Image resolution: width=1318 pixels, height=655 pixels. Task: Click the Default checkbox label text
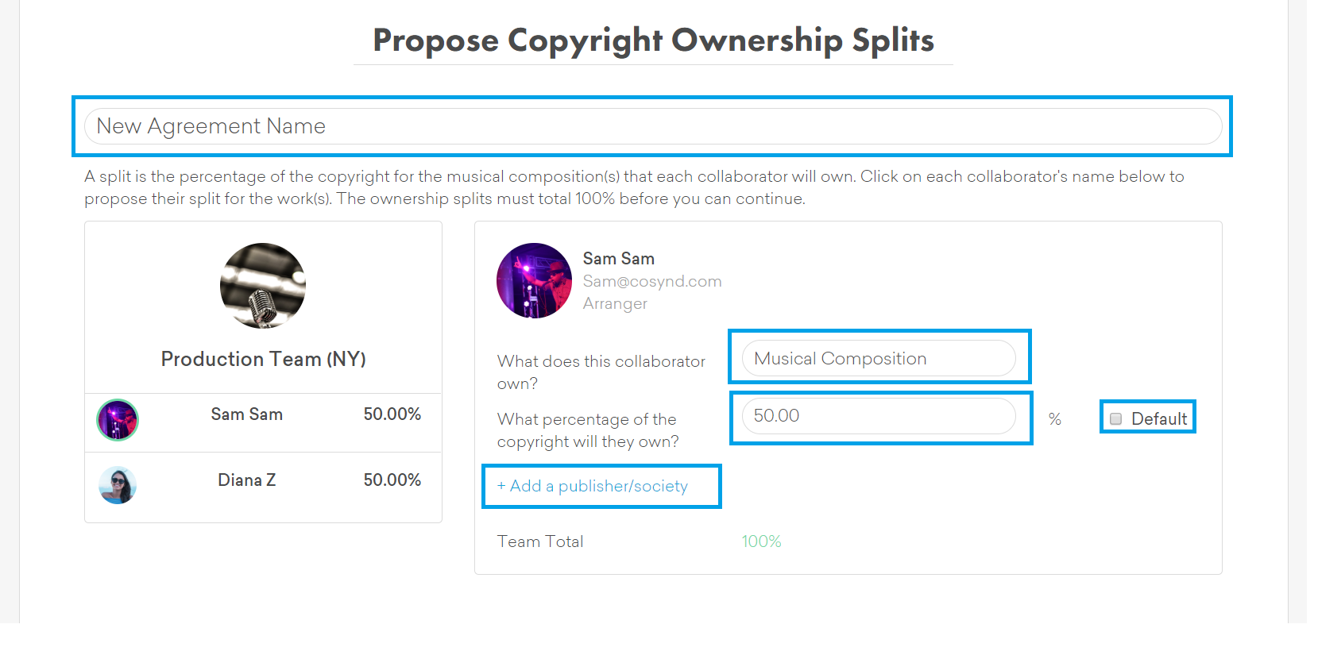click(1158, 419)
